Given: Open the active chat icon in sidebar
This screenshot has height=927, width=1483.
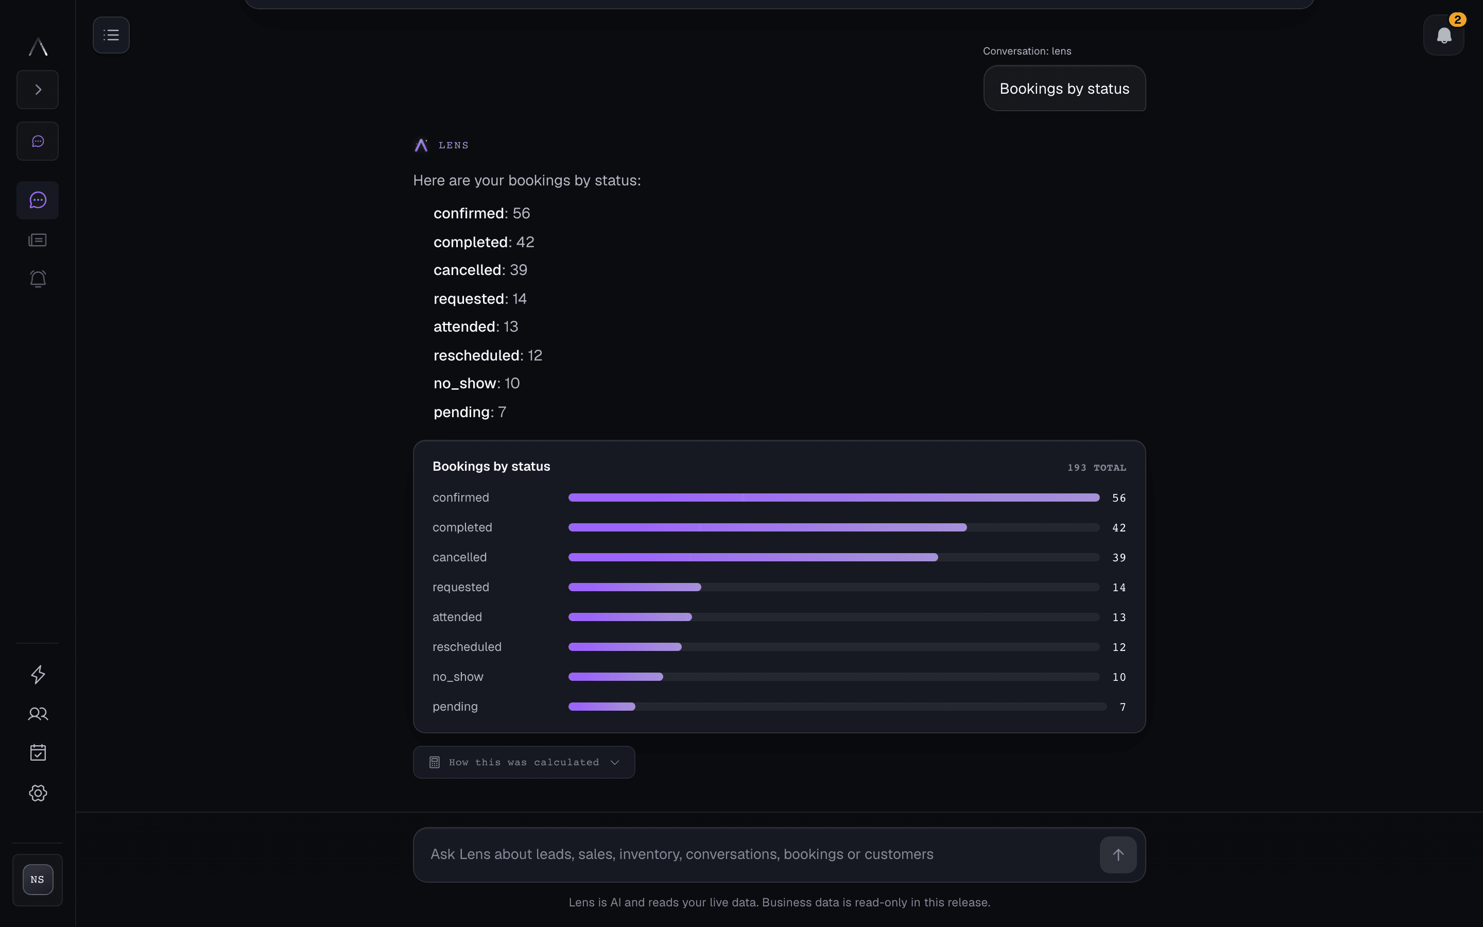Looking at the screenshot, I should tap(38, 200).
